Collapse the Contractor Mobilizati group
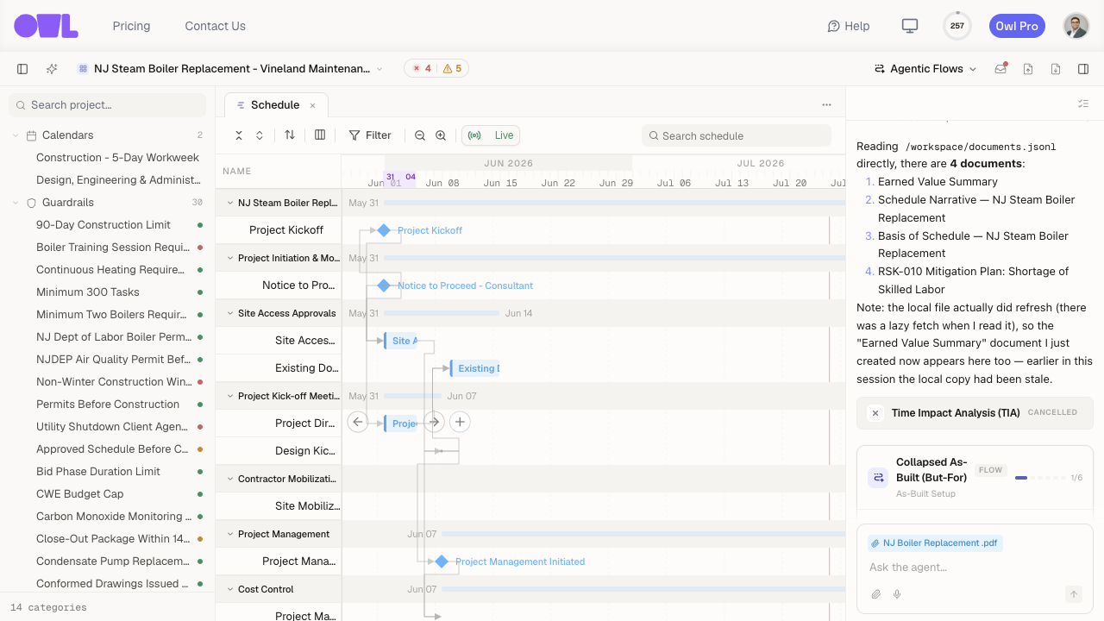 [x=230, y=479]
